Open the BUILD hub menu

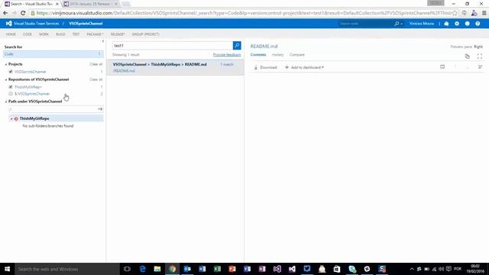(x=60, y=34)
